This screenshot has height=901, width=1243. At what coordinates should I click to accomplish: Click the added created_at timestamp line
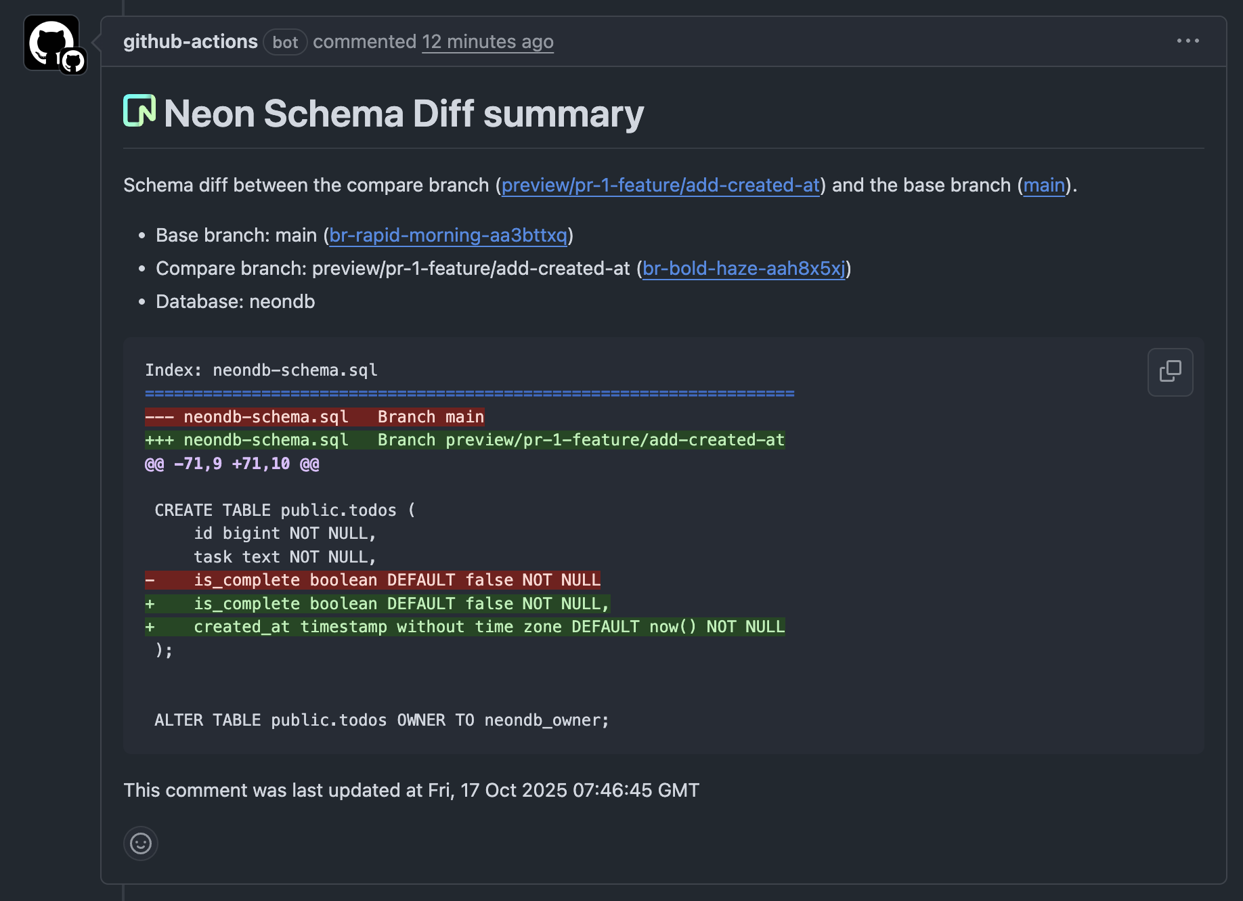[x=464, y=627]
